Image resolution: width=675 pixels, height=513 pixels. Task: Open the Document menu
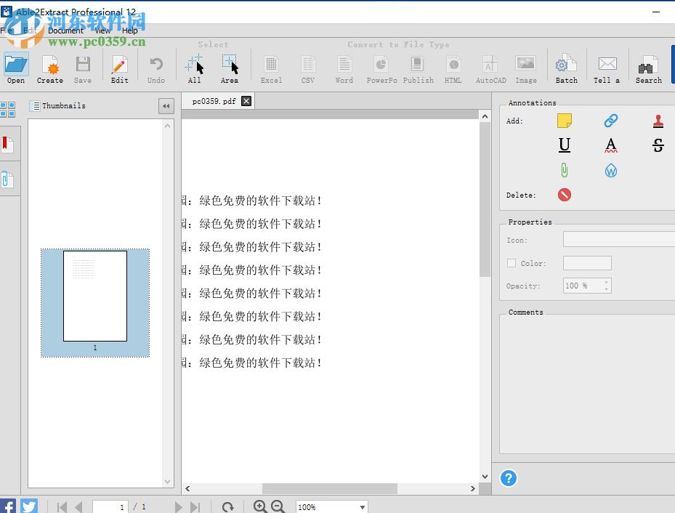[65, 31]
